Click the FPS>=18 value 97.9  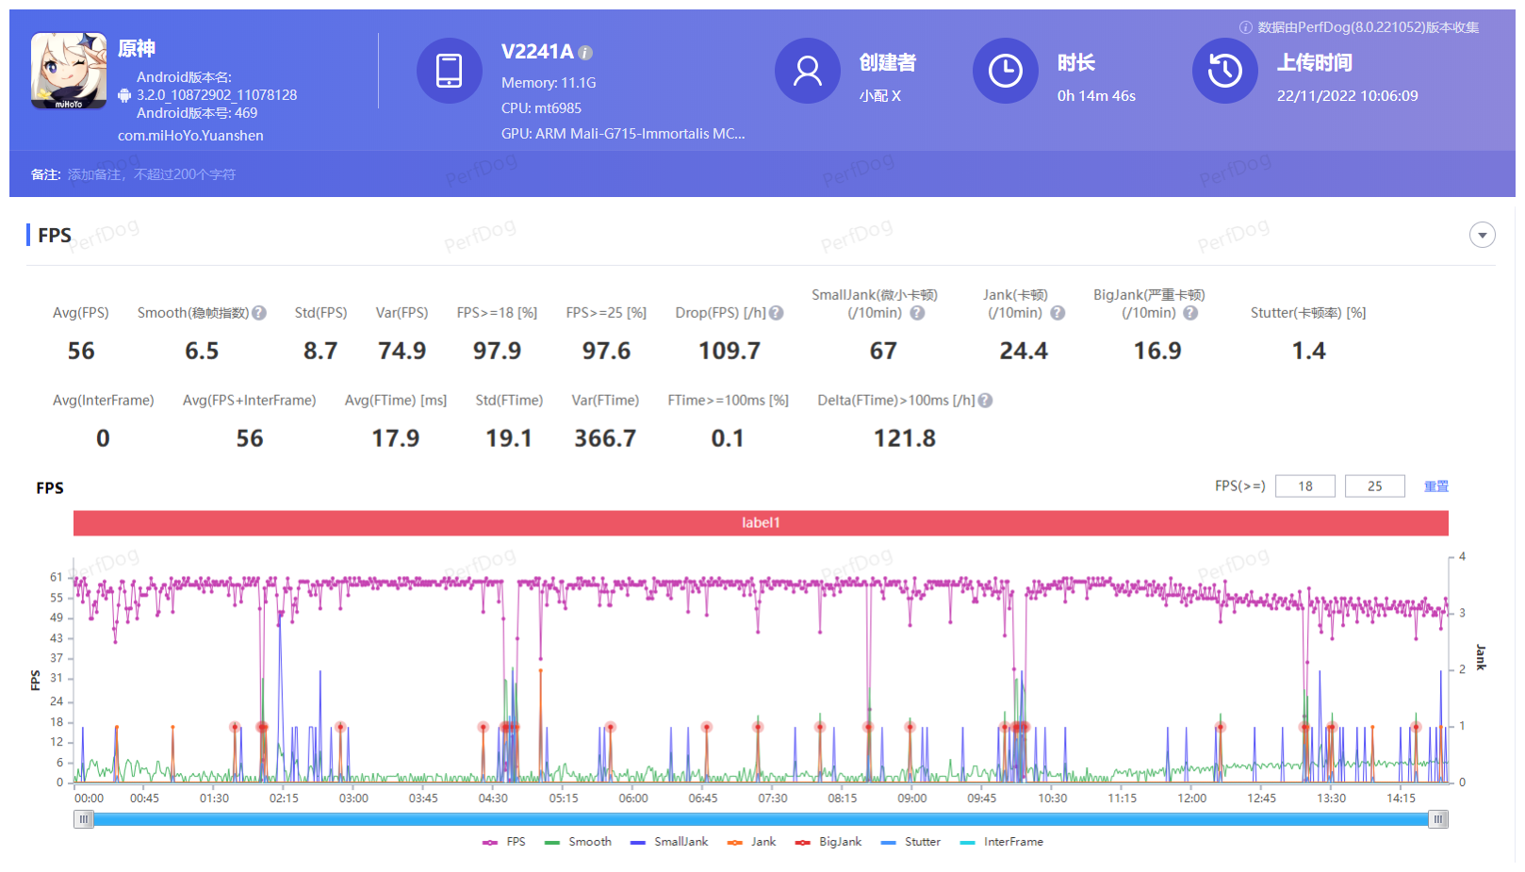point(497,351)
